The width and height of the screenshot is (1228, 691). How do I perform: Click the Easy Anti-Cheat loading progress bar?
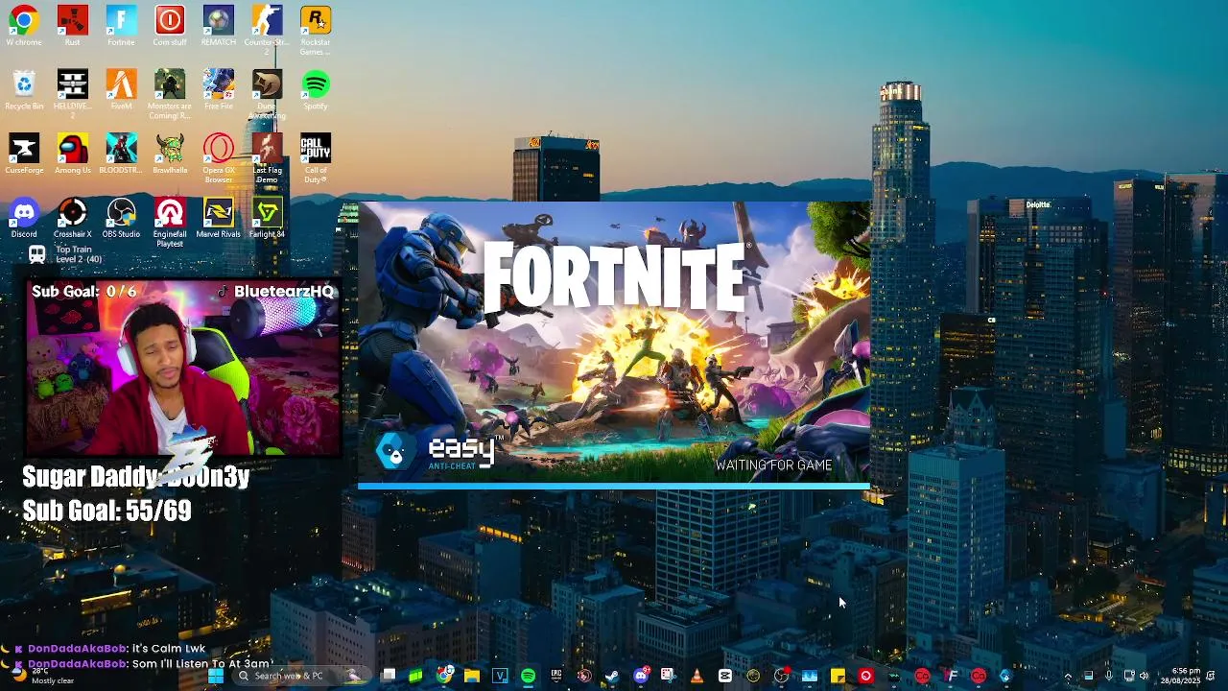614,487
